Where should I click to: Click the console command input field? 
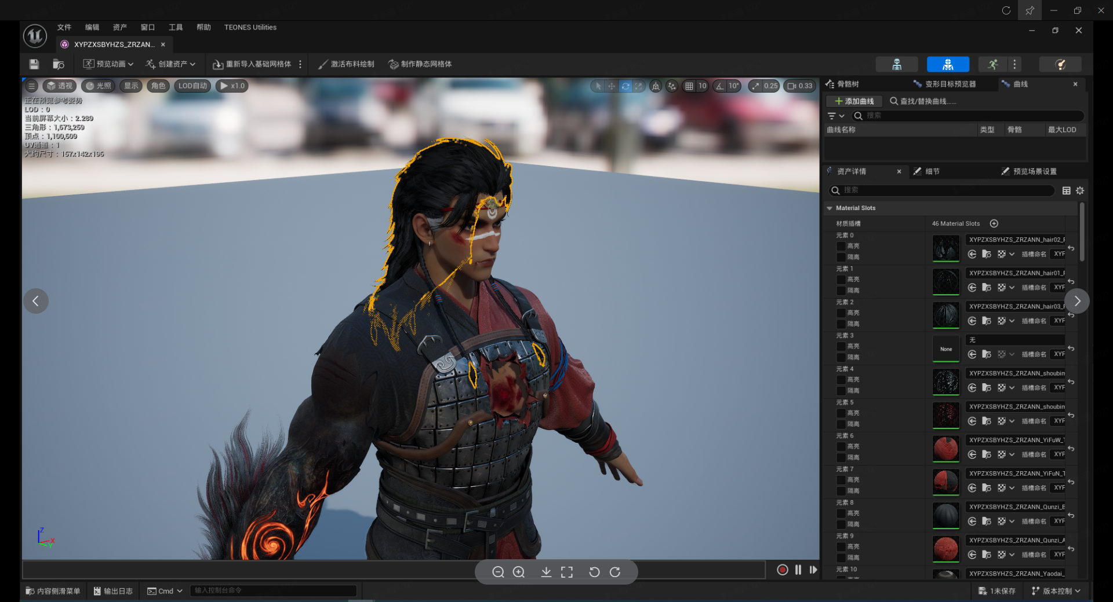coord(272,591)
